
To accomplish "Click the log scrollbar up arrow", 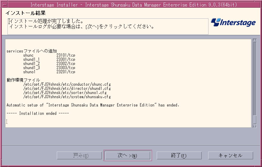I will [255, 40].
